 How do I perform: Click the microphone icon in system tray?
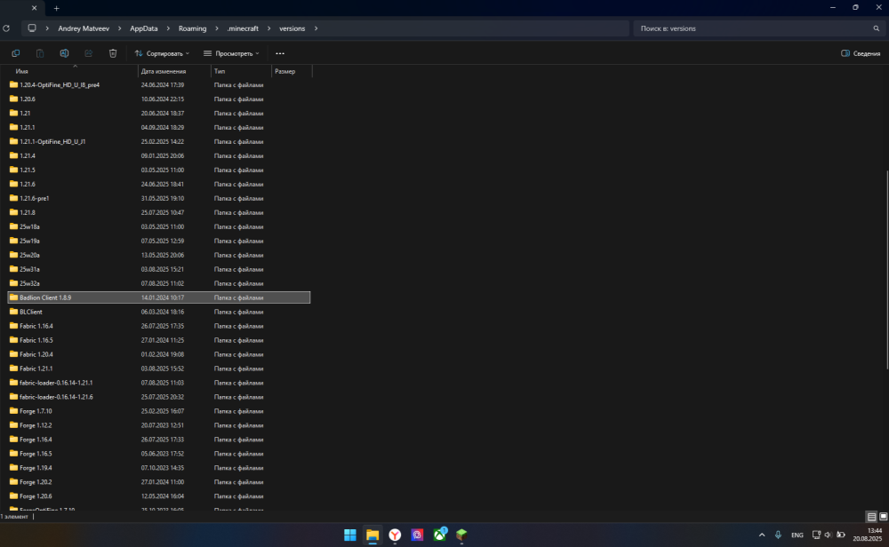coord(778,535)
